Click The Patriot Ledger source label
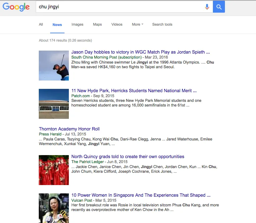This screenshot has height=223, width=256. (x=88, y=162)
